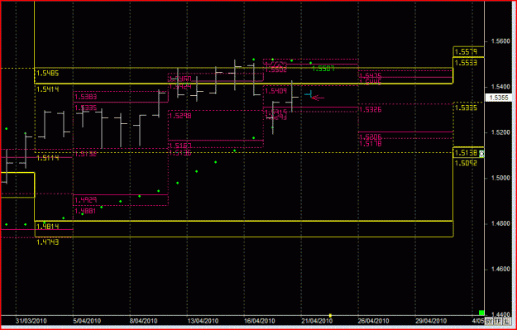This screenshot has height=330, width=517.
Task: Click the yellow 1.5138 level label
Action: coord(466,153)
